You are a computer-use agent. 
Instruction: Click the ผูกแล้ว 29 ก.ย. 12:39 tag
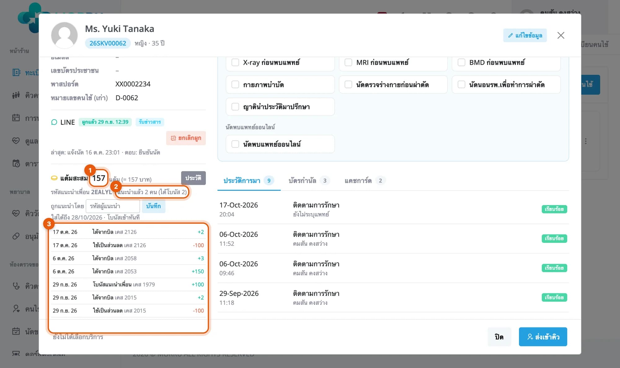[105, 122]
